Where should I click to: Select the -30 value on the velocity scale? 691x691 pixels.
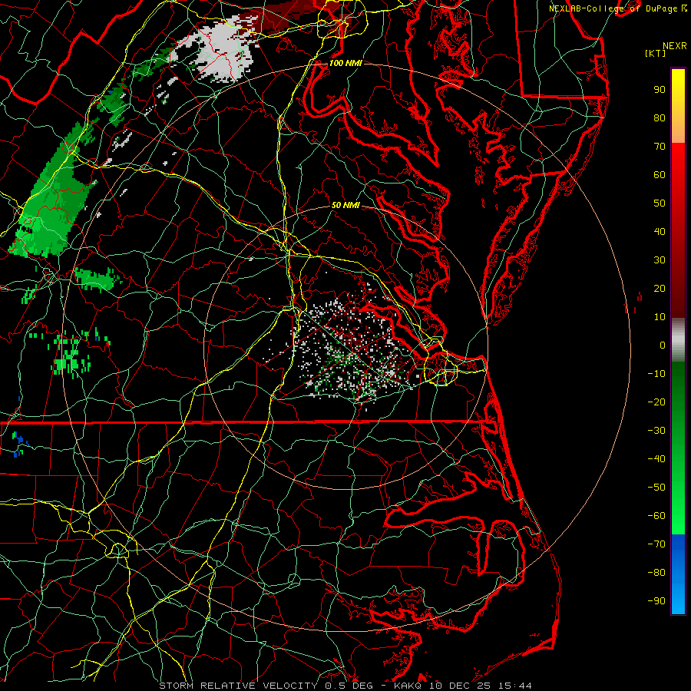pyautogui.click(x=656, y=431)
